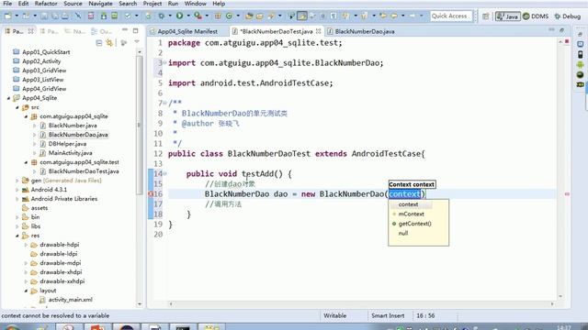Open the Package Explorer view menu triangle
The width and height of the screenshot is (588, 330).
coord(137,42)
